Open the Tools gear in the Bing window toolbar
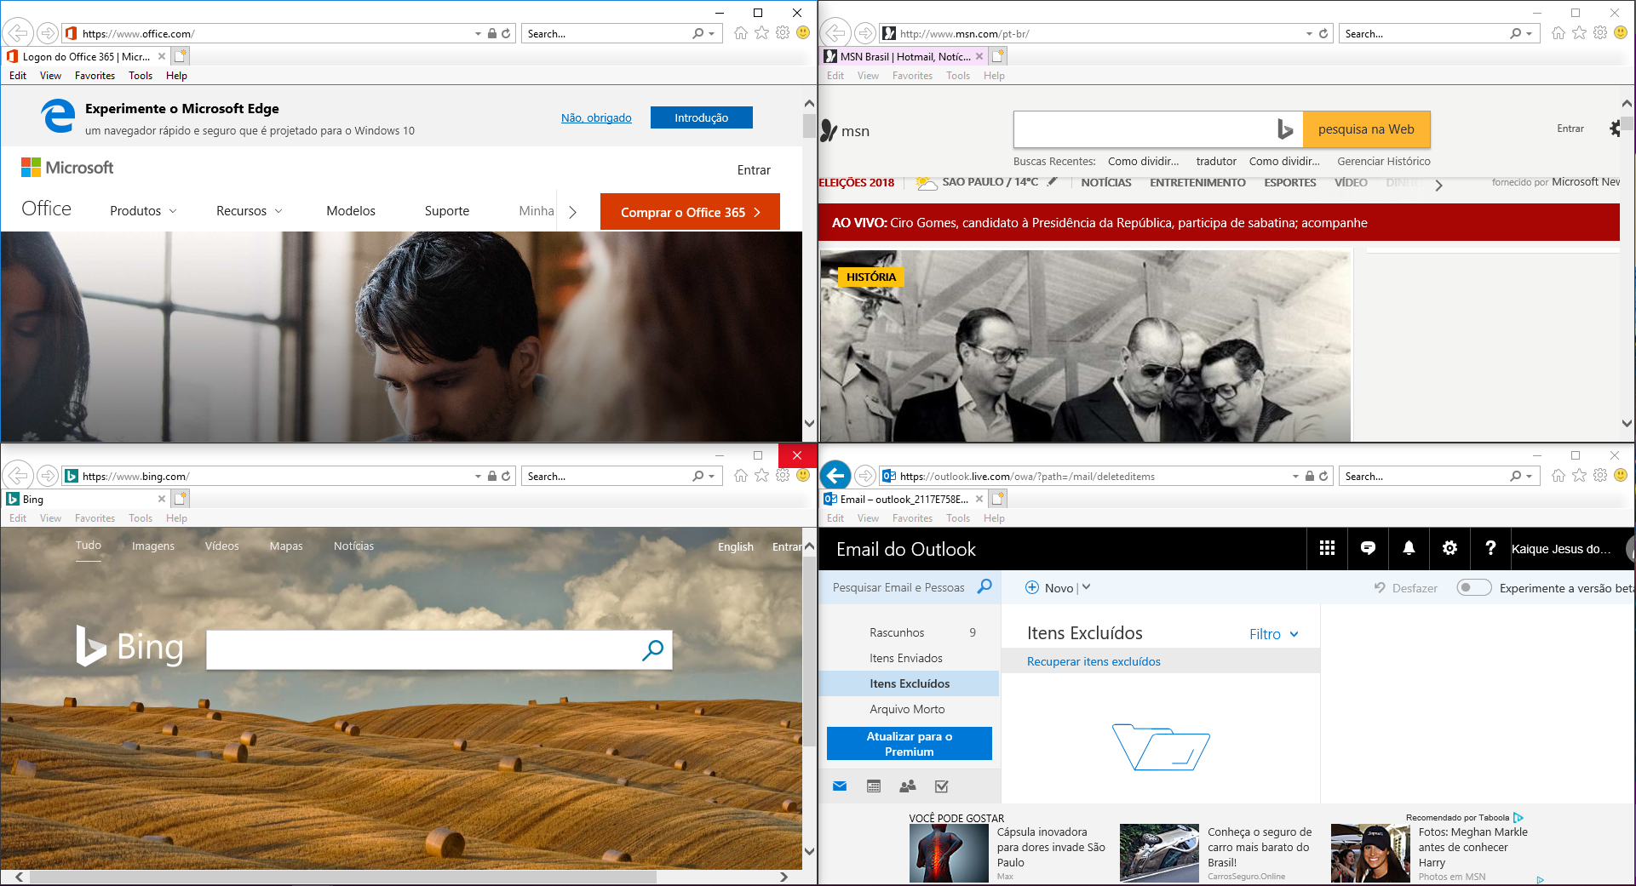 click(783, 476)
